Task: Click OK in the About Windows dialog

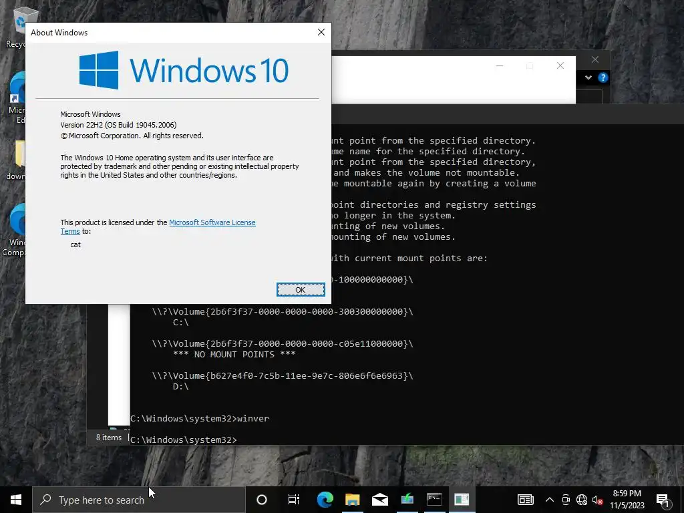Action: [301, 290]
